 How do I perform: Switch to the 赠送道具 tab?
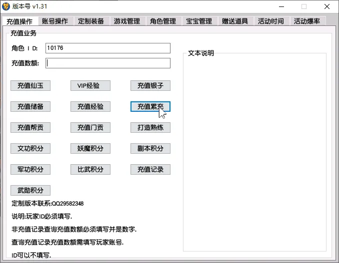pos(235,21)
